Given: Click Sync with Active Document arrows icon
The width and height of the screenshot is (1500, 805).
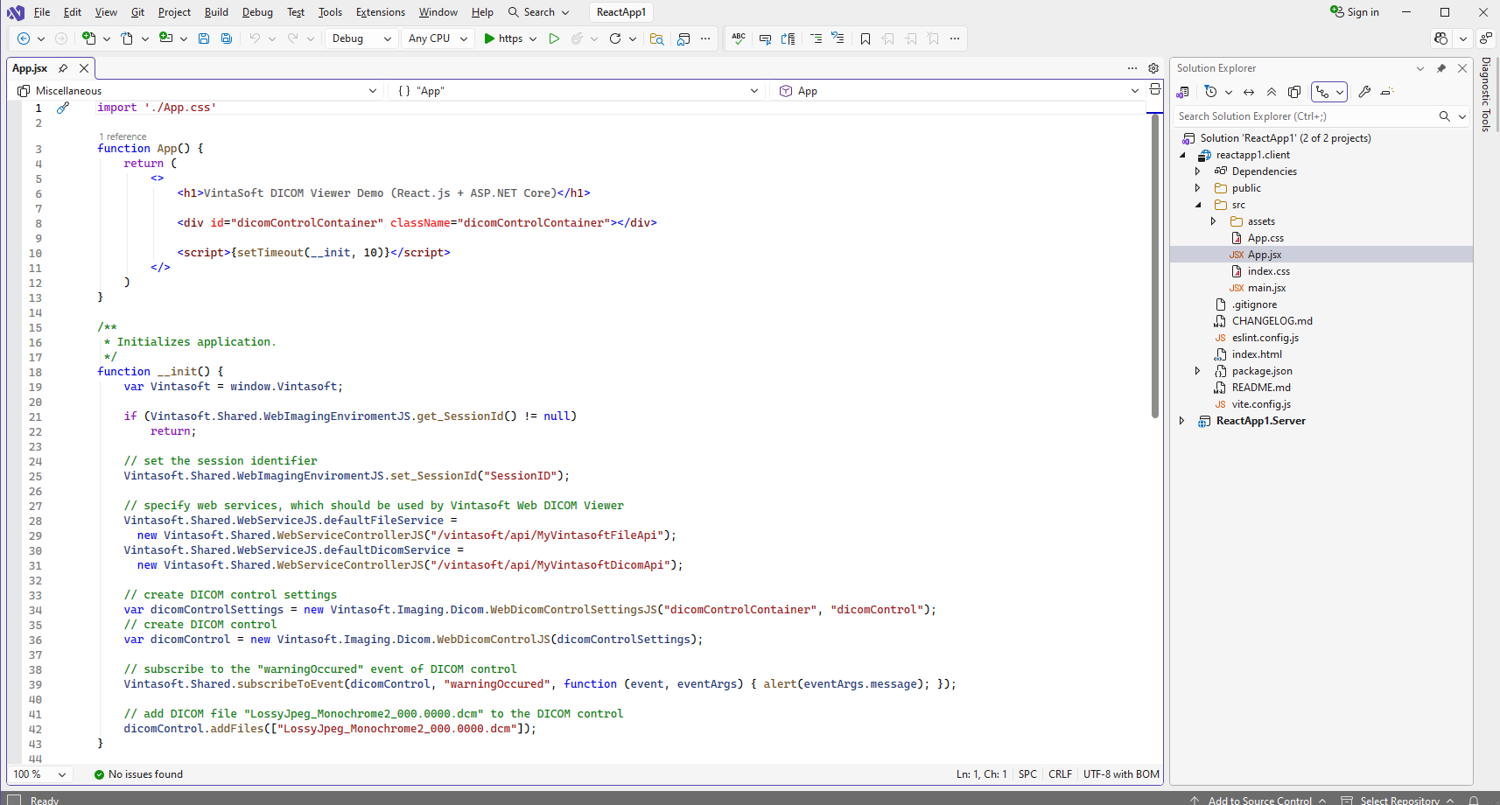Looking at the screenshot, I should coord(1249,92).
